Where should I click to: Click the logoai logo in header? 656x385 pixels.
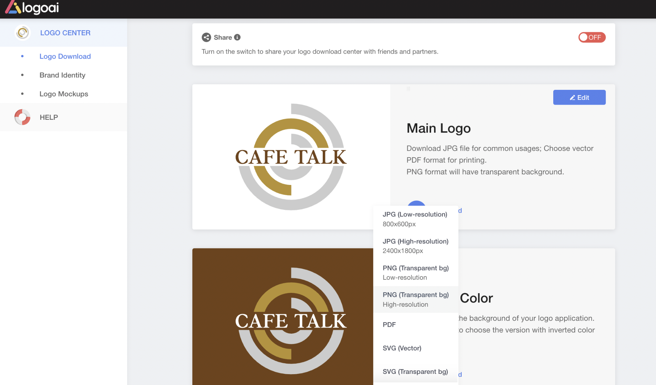[x=32, y=8]
